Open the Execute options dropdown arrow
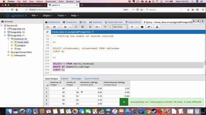This screenshot has width=206, height=115. (137, 27)
